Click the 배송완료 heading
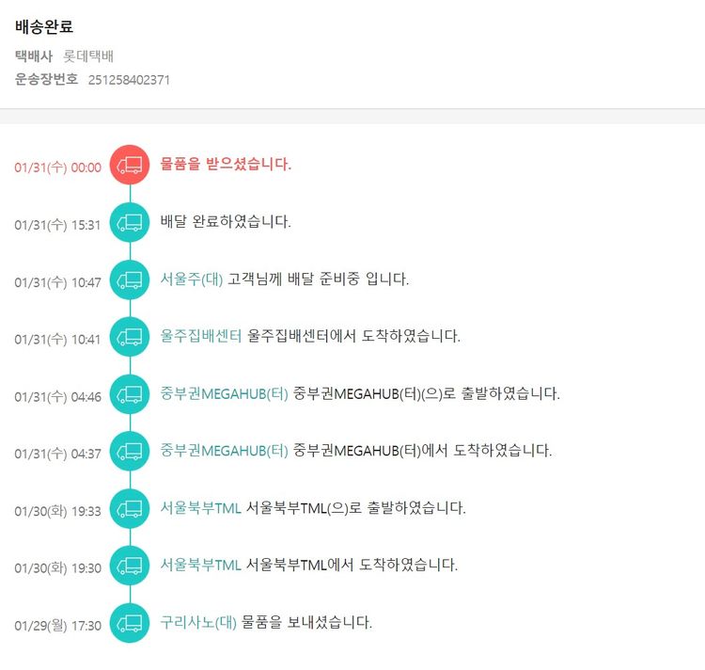Screen dimensions: 705x670 44,27
